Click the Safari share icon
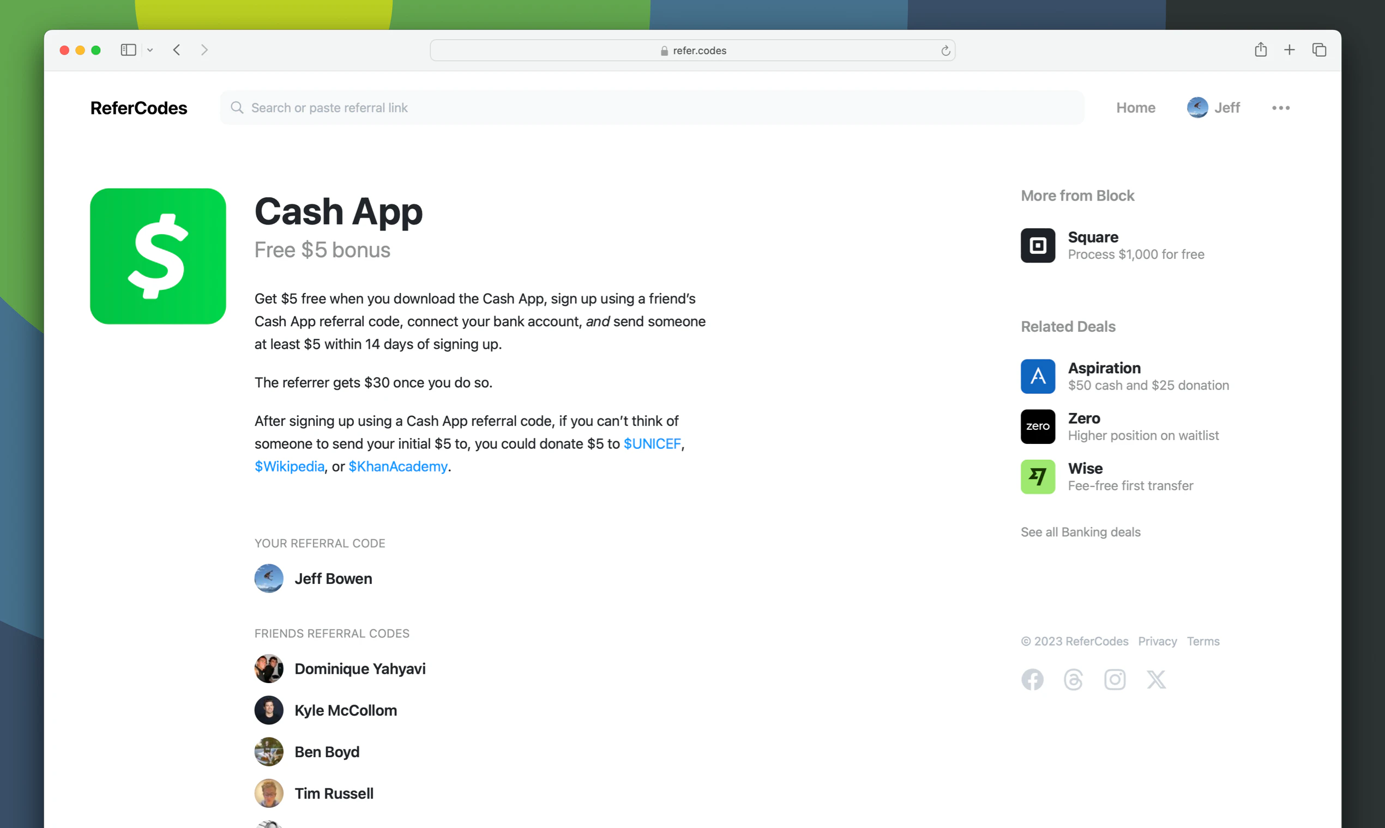Image resolution: width=1385 pixels, height=828 pixels. tap(1261, 50)
